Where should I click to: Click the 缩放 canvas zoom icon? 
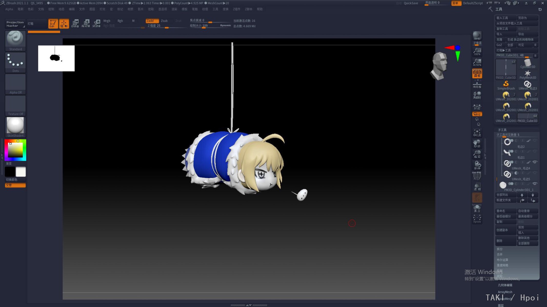pyautogui.click(x=477, y=155)
